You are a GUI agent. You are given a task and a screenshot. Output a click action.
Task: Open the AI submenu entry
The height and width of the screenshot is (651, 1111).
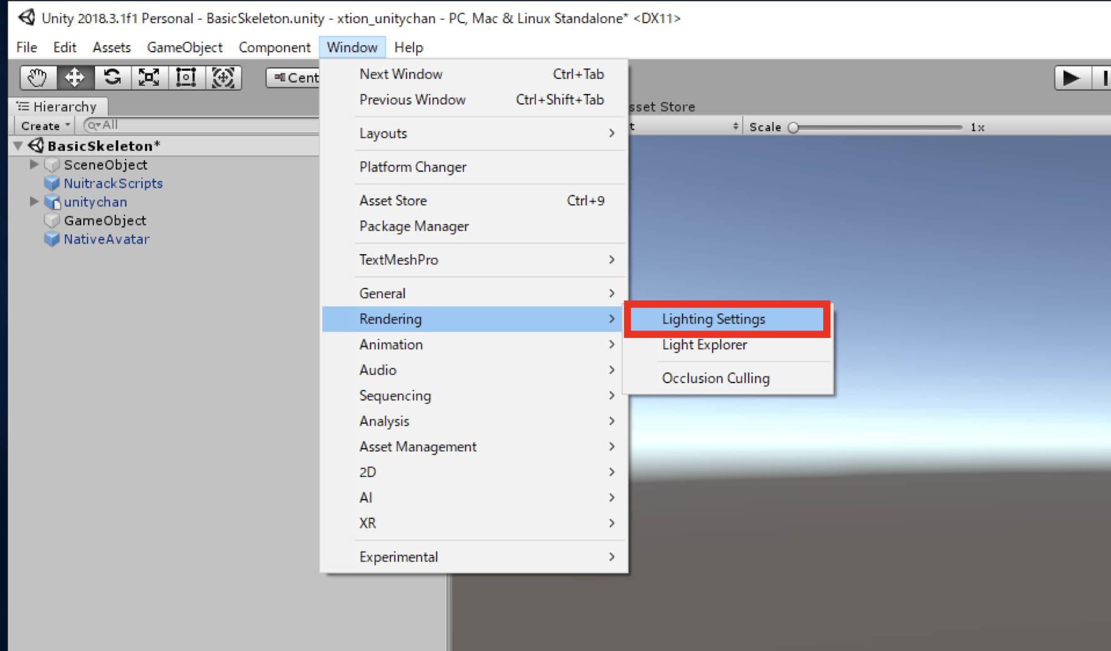tap(474, 498)
